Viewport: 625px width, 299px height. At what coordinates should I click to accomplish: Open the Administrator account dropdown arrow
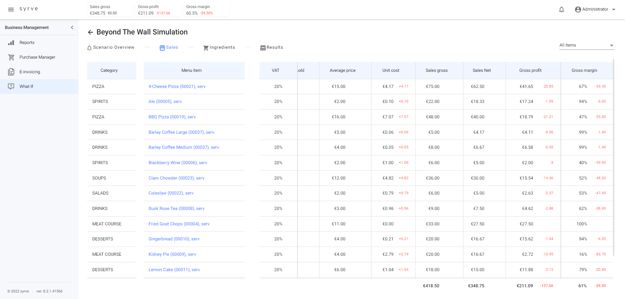click(614, 10)
